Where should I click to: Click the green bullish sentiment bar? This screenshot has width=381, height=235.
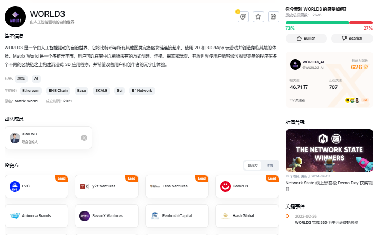click(317, 23)
